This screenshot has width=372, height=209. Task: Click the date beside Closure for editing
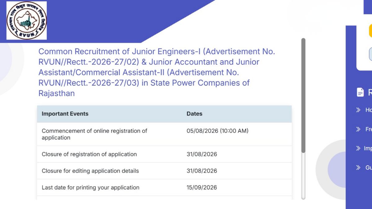202,171
